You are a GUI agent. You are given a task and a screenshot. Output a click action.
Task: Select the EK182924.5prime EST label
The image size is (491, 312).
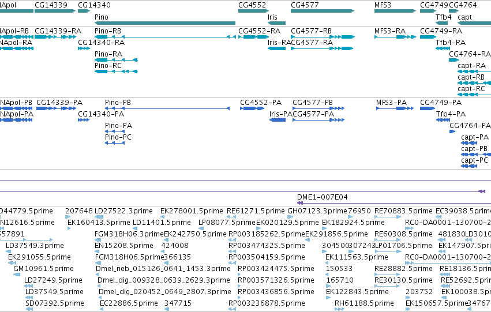tap(353, 223)
